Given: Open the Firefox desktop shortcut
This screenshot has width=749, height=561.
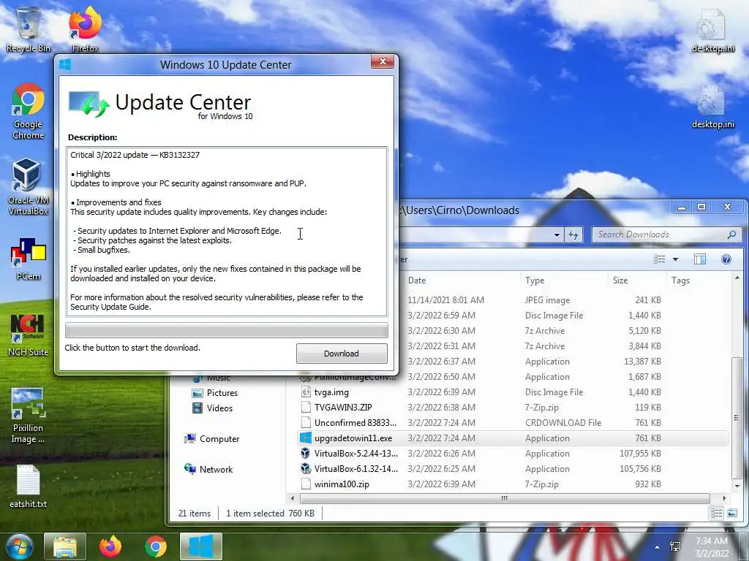Looking at the screenshot, I should (x=85, y=28).
